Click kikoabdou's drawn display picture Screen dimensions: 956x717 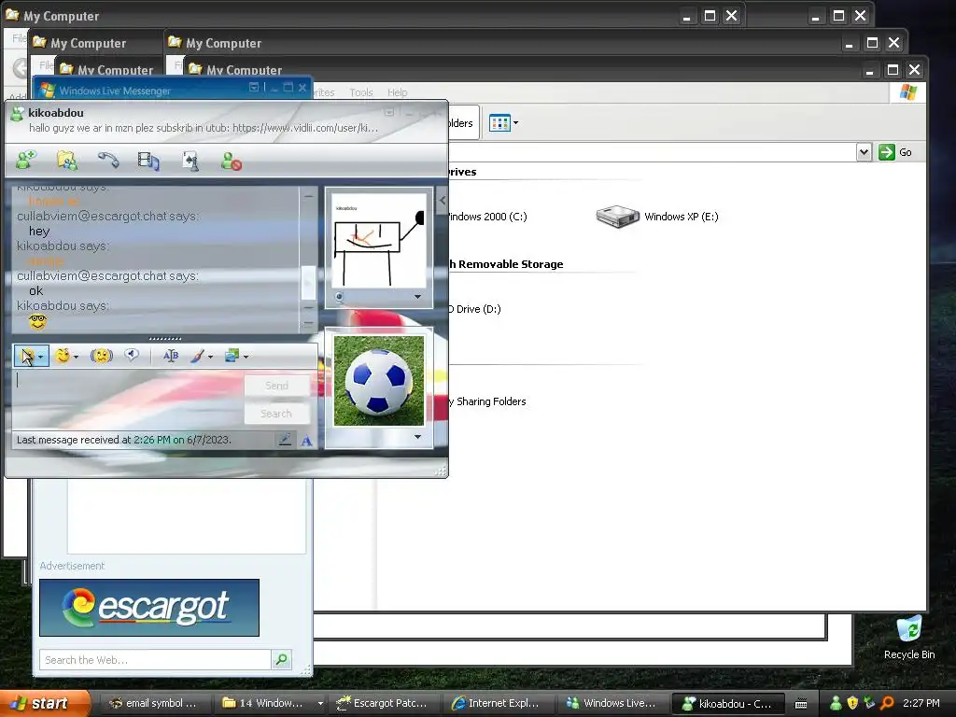(379, 241)
